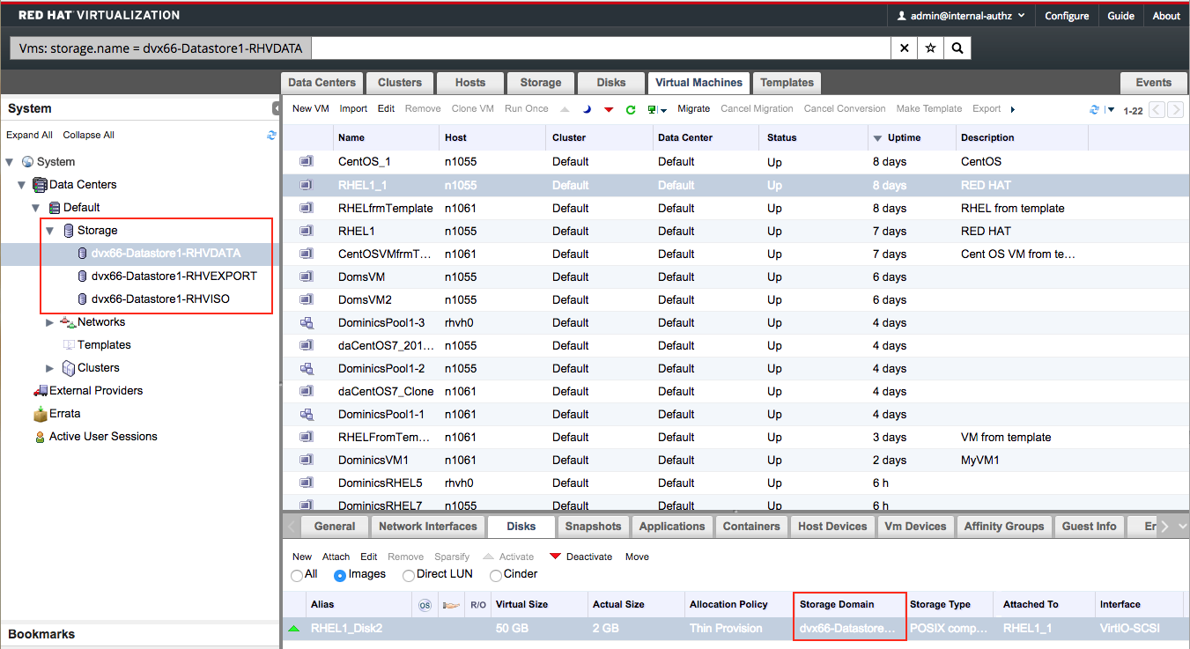
Task: Select the Direct LUN radio button
Action: 408,575
